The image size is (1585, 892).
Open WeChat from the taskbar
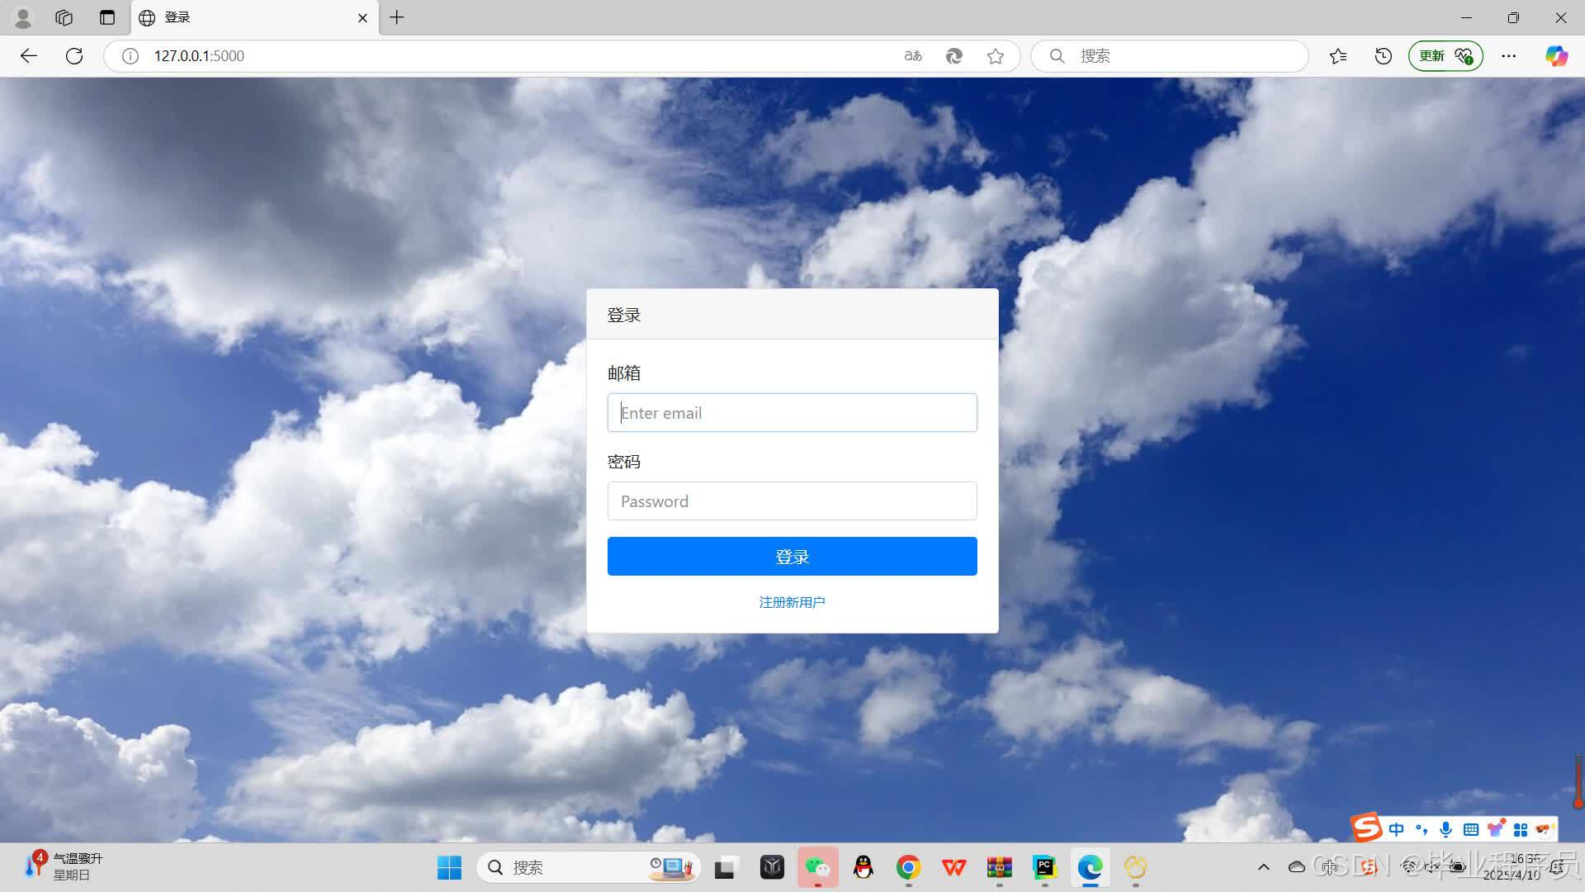[817, 867]
